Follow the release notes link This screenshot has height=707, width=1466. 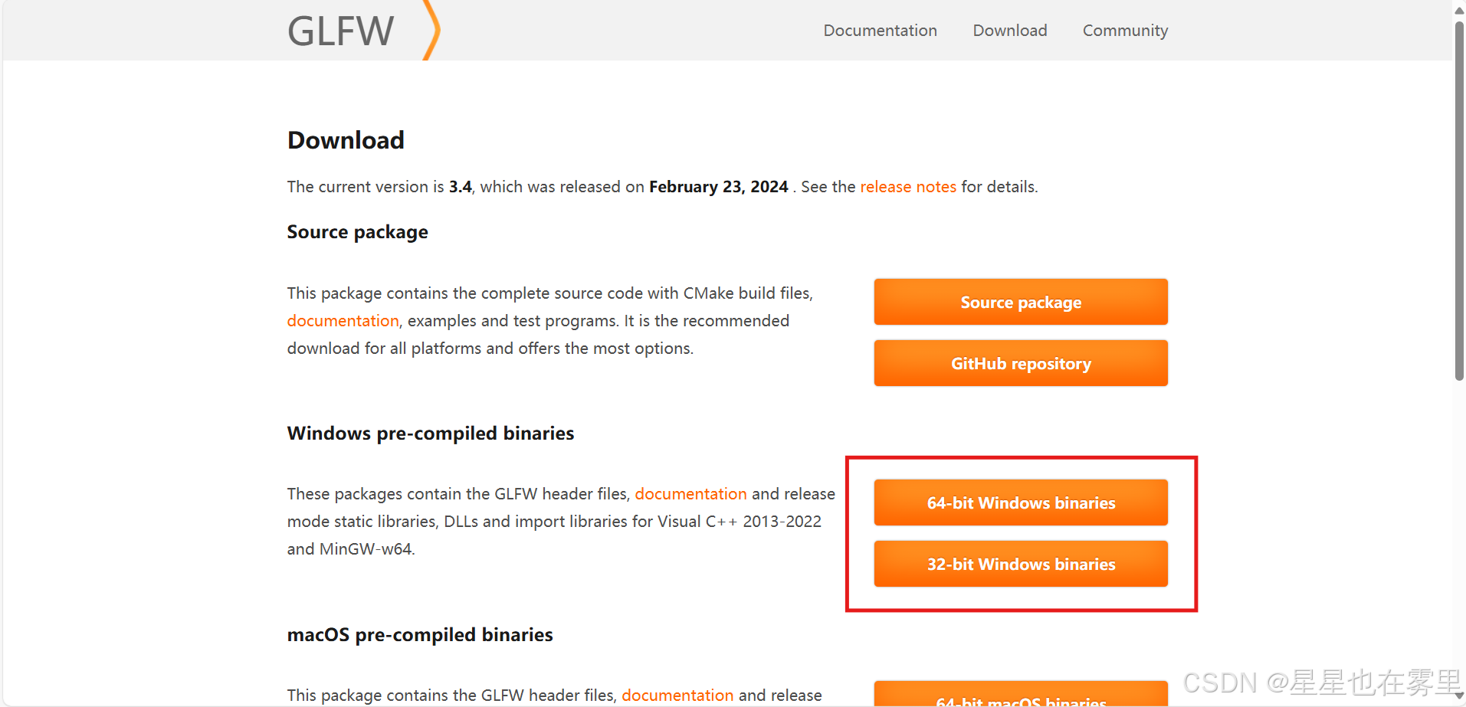908,187
